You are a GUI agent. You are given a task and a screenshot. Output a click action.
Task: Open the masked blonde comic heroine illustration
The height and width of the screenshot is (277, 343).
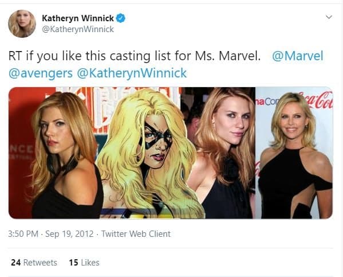pyautogui.click(x=147, y=153)
